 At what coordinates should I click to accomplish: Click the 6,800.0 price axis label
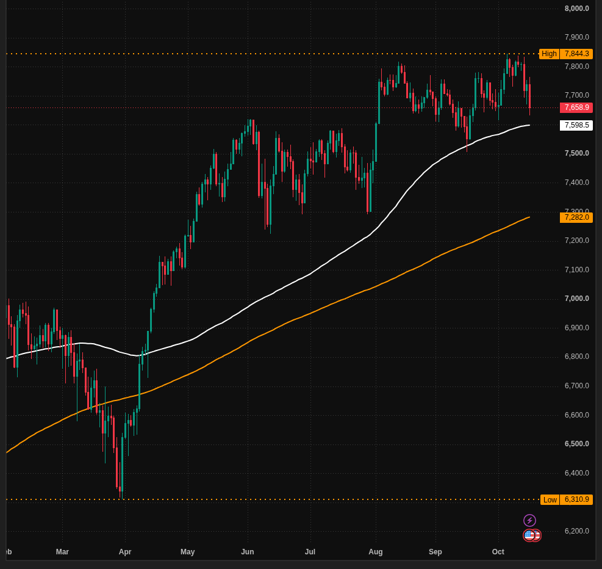576,357
